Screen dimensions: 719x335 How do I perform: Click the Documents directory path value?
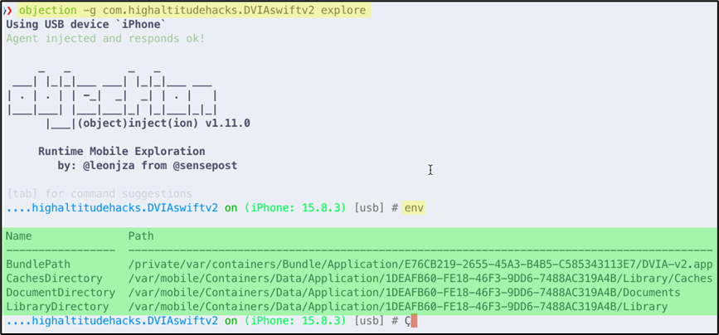coord(405,293)
